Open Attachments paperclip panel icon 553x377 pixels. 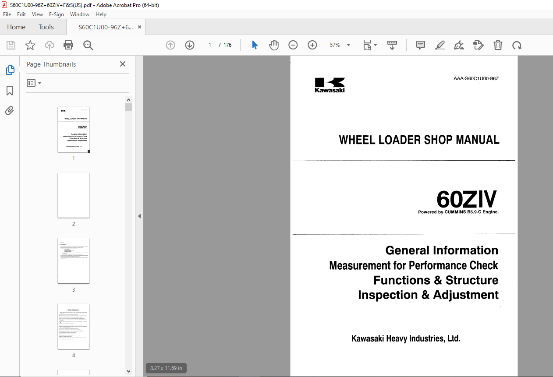10,110
